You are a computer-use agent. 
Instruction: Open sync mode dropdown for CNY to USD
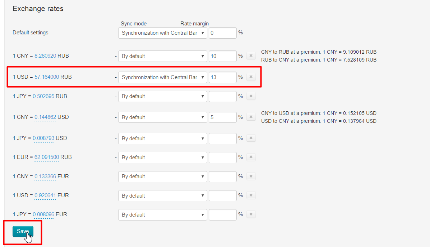(163, 117)
